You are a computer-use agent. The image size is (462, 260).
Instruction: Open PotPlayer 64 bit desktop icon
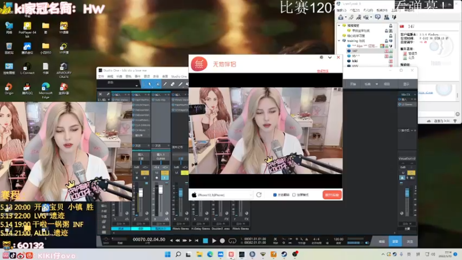pos(27,29)
